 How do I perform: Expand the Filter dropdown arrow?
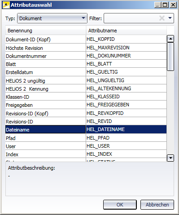pyautogui.click(x=170, y=18)
